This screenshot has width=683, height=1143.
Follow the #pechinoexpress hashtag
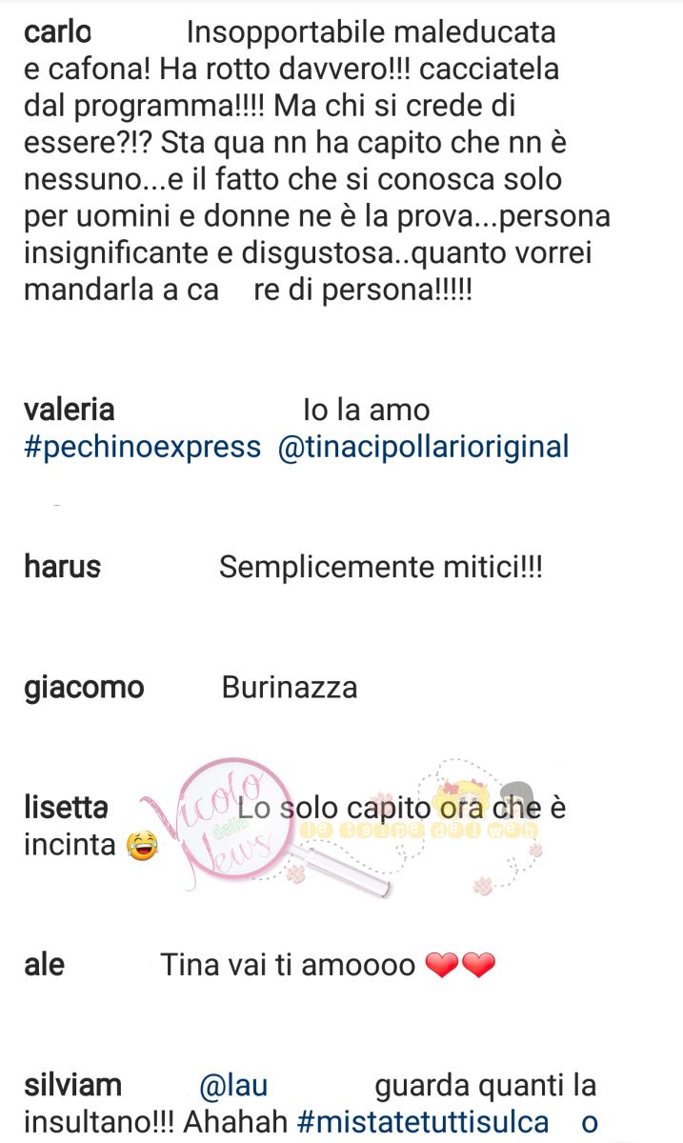[x=142, y=446]
